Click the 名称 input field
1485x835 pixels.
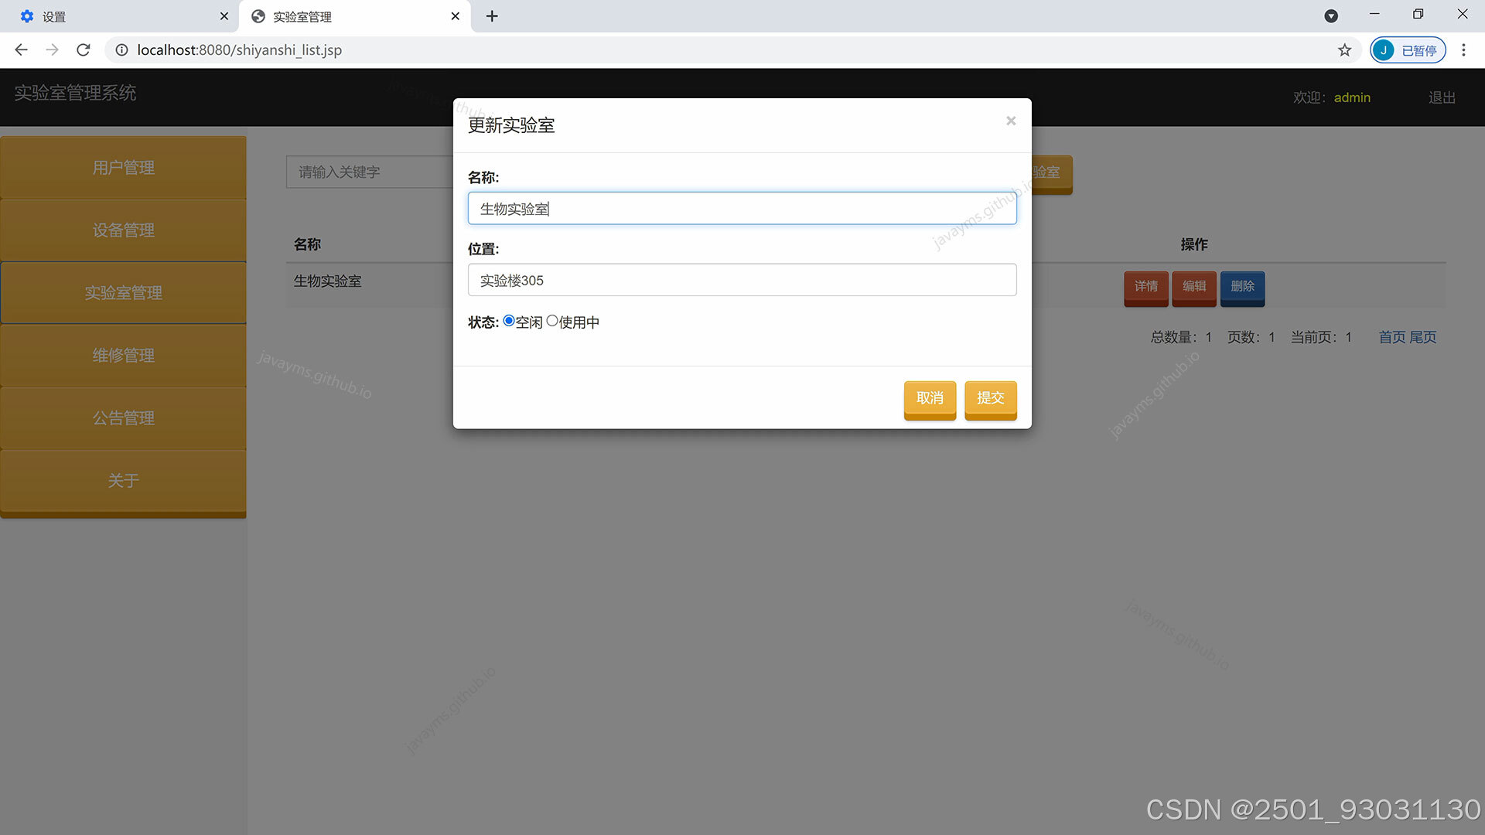click(x=742, y=209)
